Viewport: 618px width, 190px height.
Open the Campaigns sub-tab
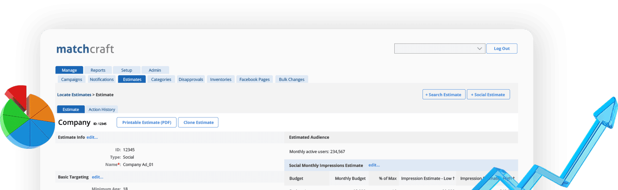(72, 80)
